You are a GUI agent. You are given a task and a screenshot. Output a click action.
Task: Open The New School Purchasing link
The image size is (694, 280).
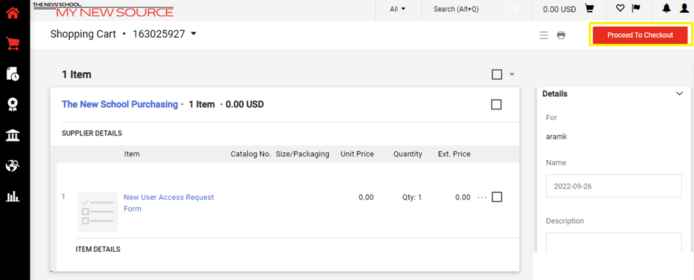(x=120, y=104)
